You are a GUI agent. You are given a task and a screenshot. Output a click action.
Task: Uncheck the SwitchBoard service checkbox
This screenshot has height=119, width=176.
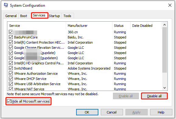click(11, 68)
